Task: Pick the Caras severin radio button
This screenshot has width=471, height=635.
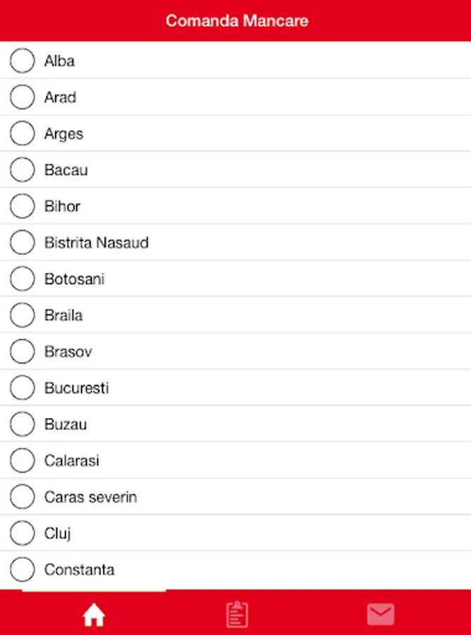Action: 23,497
